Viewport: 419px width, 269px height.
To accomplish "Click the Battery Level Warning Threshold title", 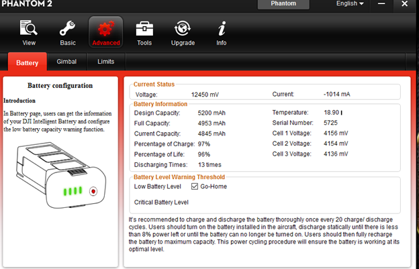I will [x=179, y=177].
